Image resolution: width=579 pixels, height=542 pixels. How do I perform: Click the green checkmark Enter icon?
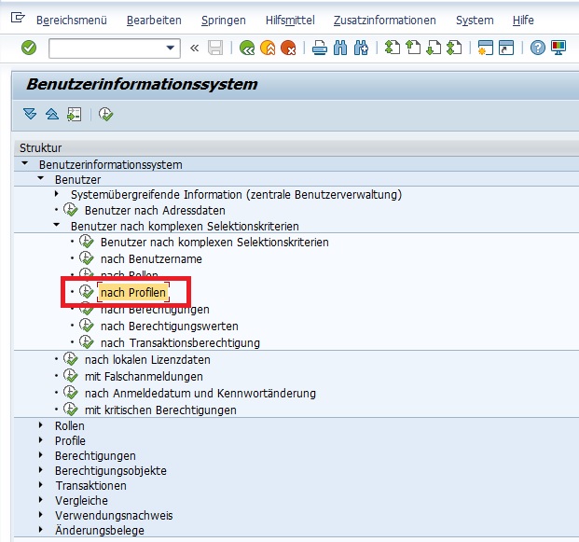click(29, 48)
